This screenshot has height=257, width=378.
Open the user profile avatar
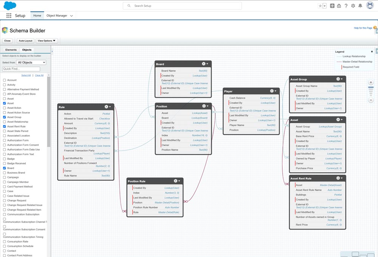point(370,5)
